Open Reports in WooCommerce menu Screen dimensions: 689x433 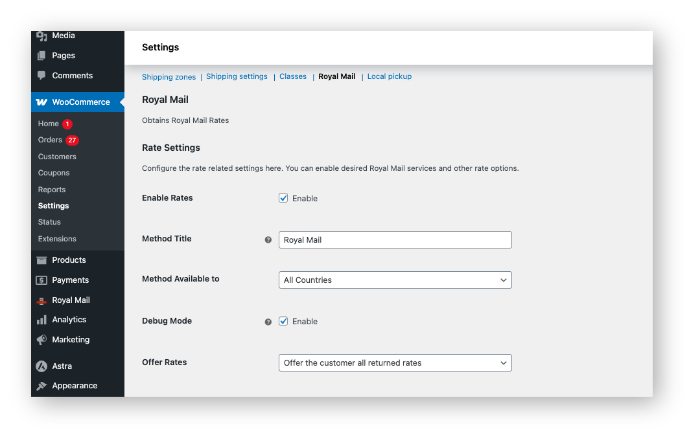pos(52,190)
